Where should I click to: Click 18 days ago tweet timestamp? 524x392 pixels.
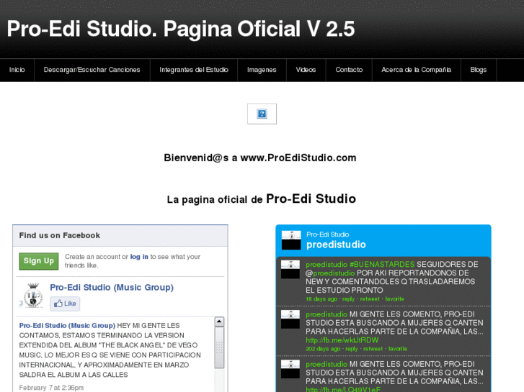click(x=321, y=299)
